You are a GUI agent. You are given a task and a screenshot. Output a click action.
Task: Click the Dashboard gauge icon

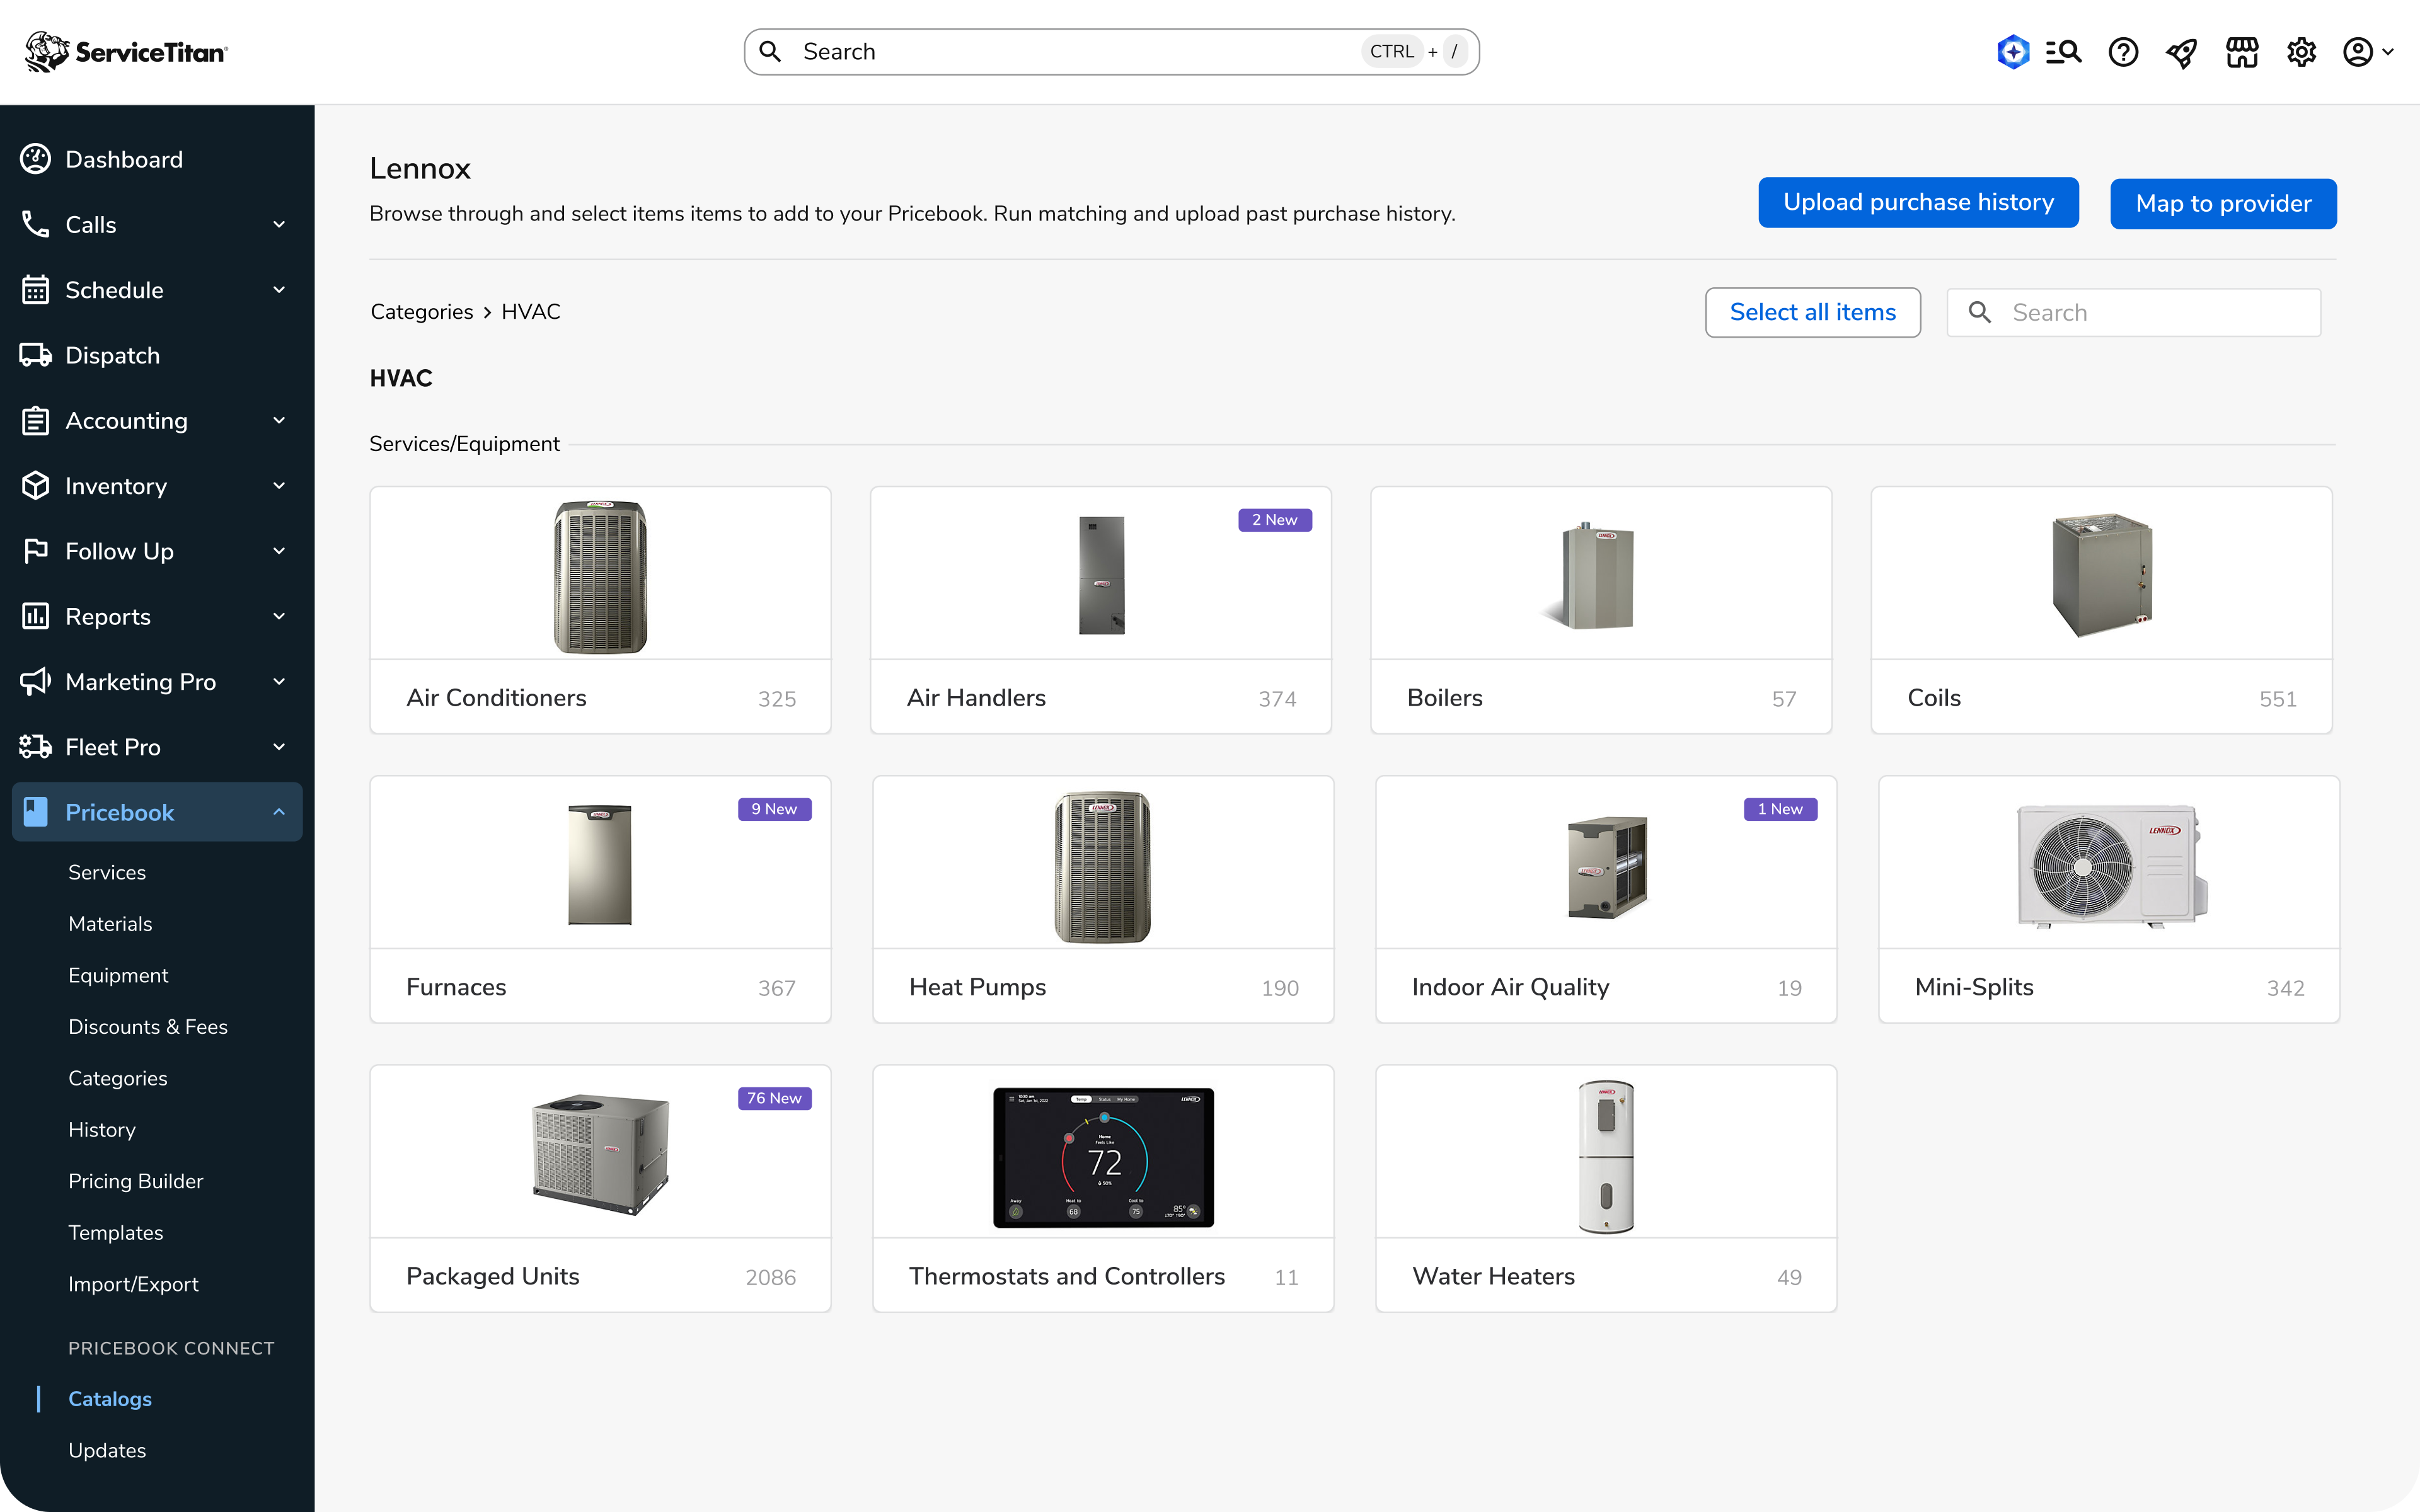36,159
